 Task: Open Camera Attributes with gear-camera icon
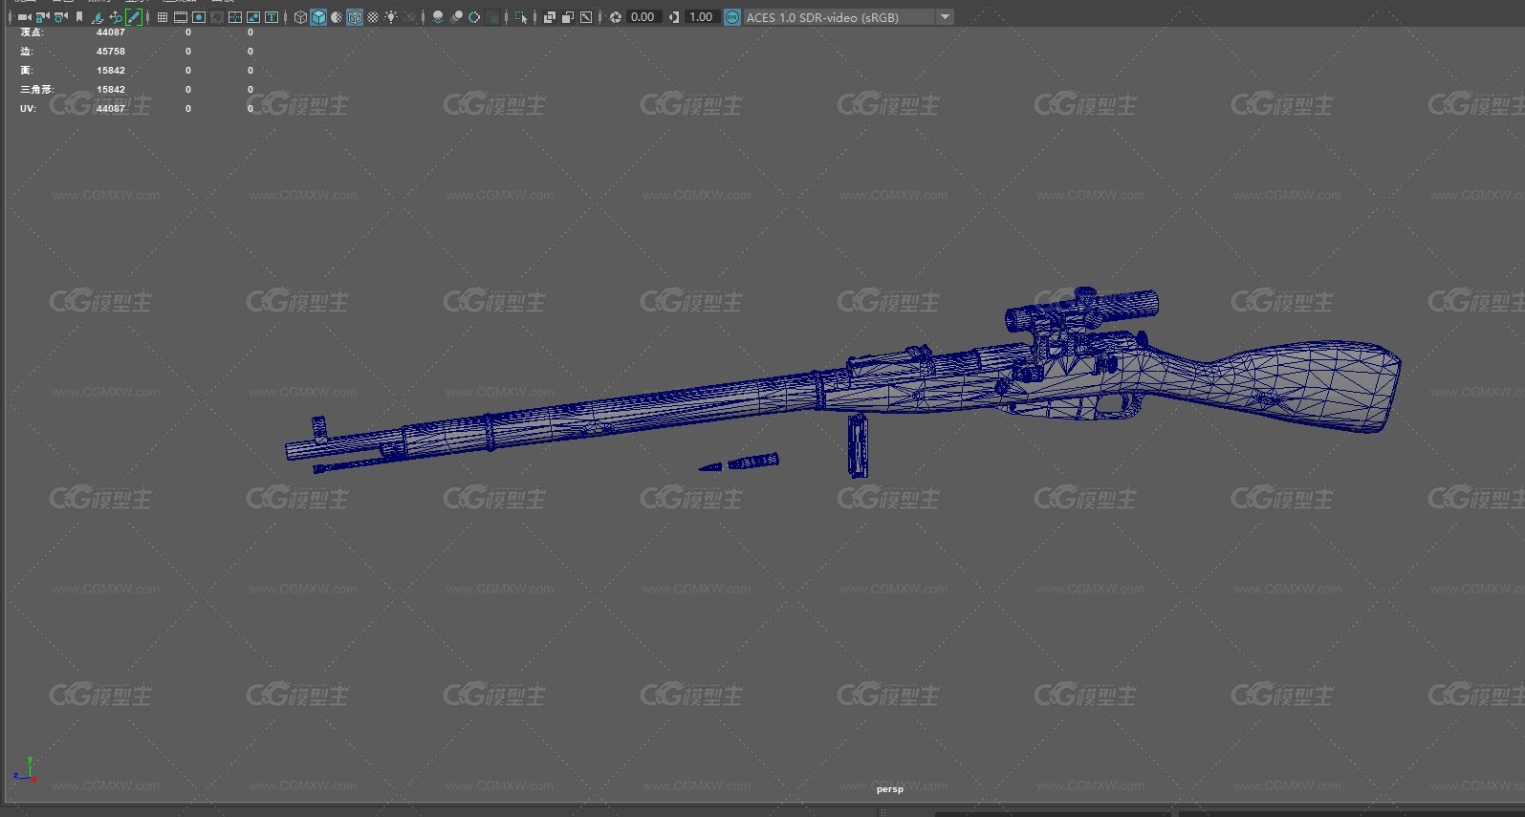pyautogui.click(x=60, y=17)
